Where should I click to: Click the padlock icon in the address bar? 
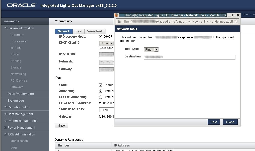pyautogui.click(x=119, y=21)
